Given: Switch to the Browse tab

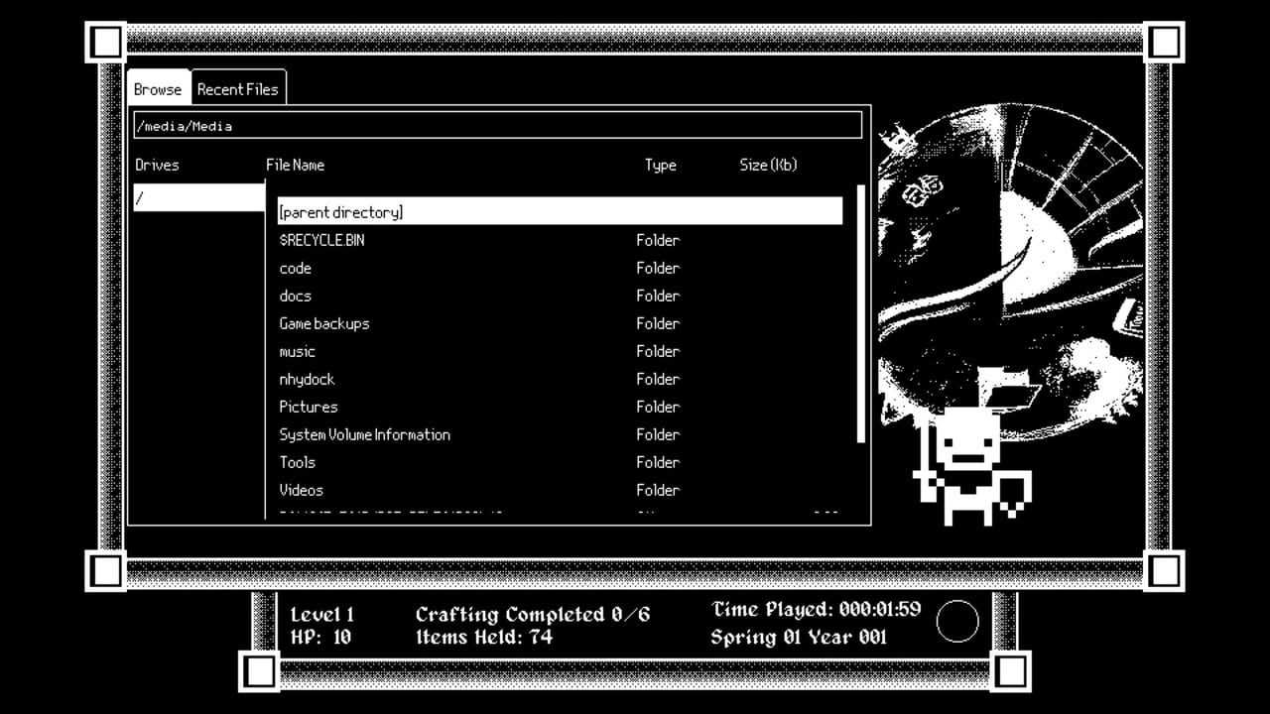Looking at the screenshot, I should (158, 89).
